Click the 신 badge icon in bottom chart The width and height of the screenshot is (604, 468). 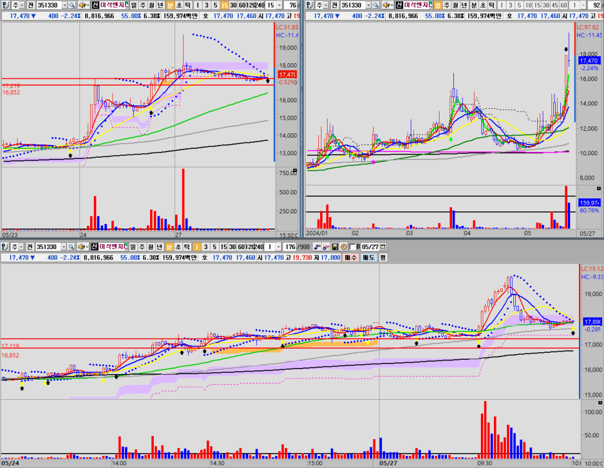(95, 247)
